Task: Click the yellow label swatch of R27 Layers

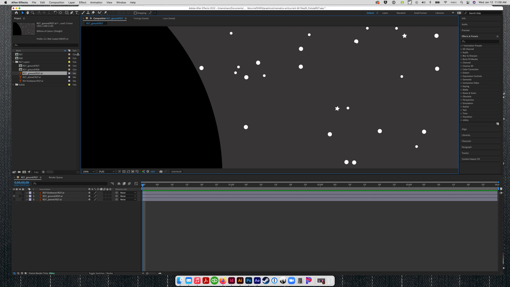Action: pyautogui.click(x=69, y=62)
